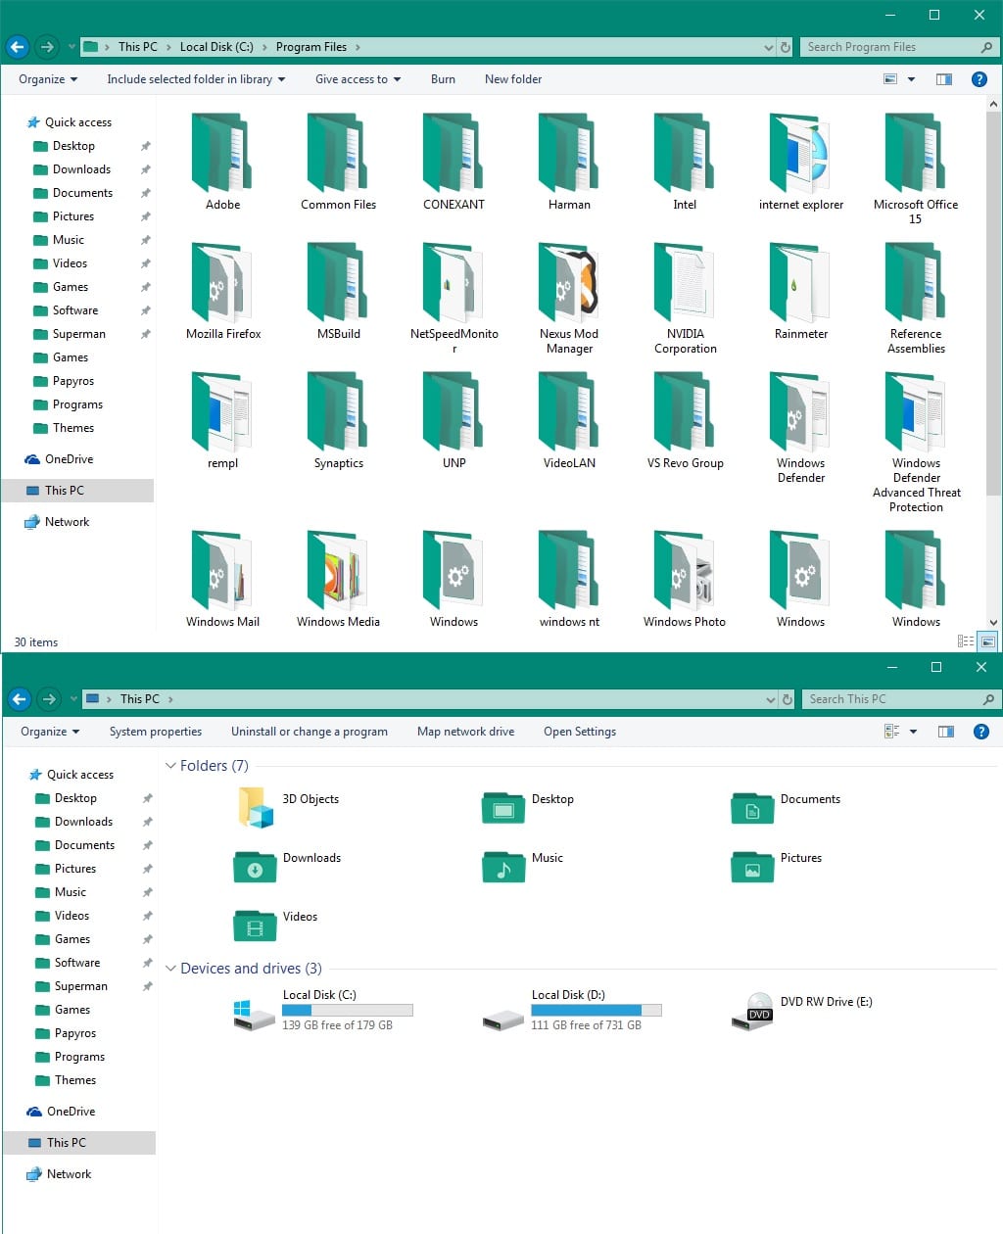Click the New folder button
The width and height of the screenshot is (1003, 1234).
tap(512, 79)
